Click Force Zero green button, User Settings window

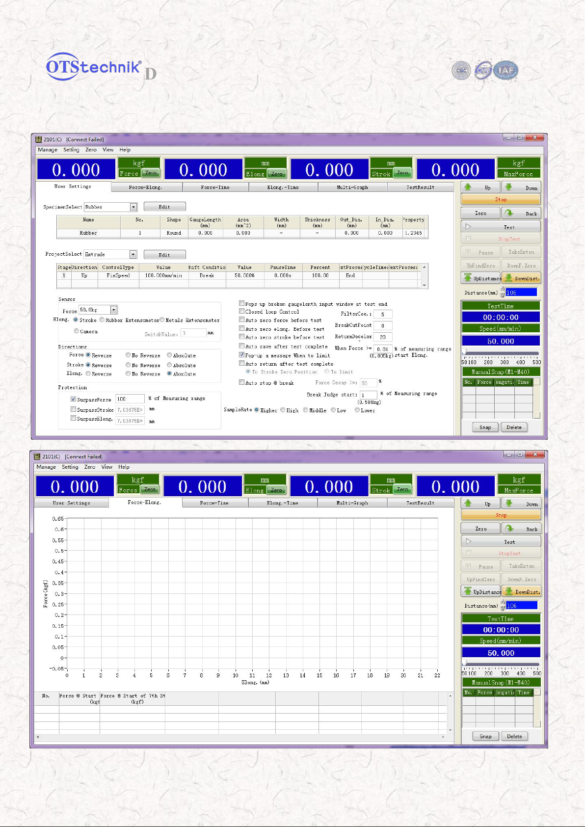151,173
